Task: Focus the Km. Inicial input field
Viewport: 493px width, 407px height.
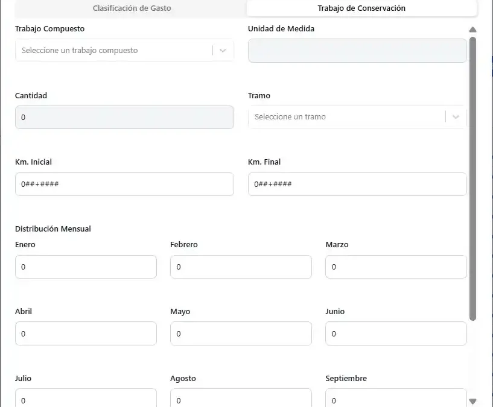Action: tap(124, 184)
